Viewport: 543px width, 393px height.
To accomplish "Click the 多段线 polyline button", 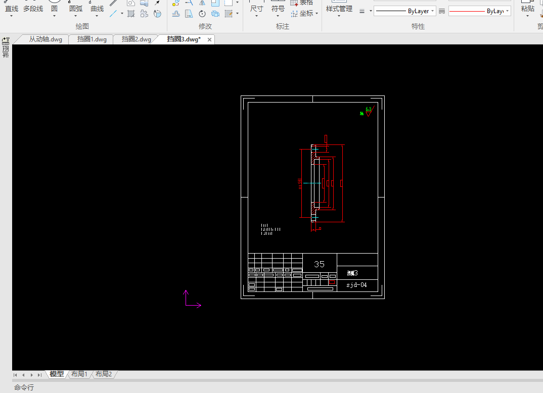I will coord(33,9).
